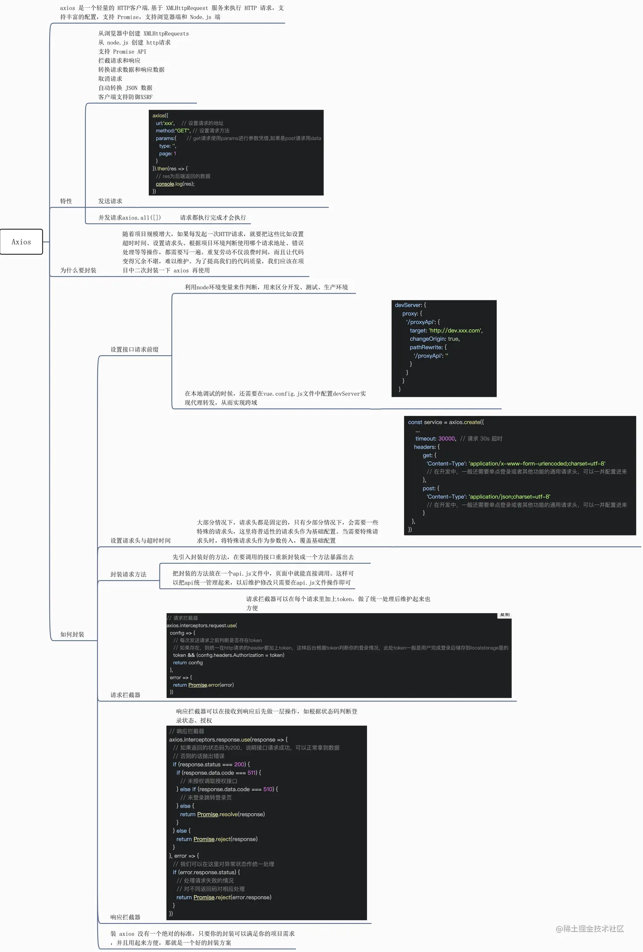This screenshot has height=952, width=643.
Task: Select the 发送请求 node
Action: [x=110, y=201]
